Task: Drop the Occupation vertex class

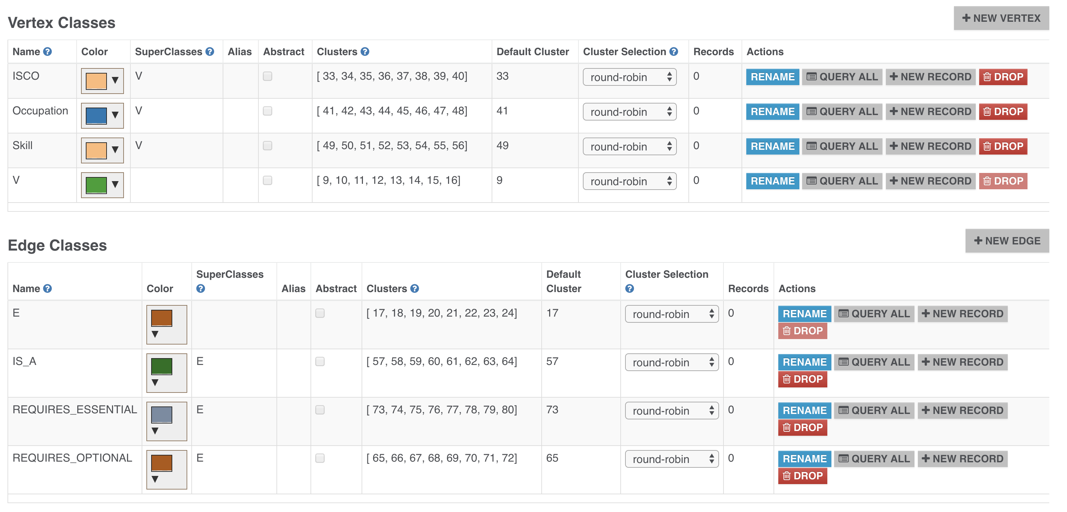Action: point(1003,112)
